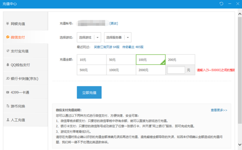The image size is (242, 150).
Task: Click the JD icon beside 银行卡快捷
Action: (x=8, y=79)
